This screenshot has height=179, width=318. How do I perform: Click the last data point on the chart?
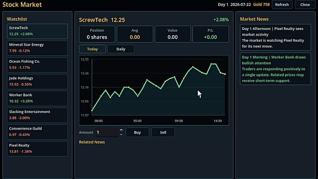point(225,74)
